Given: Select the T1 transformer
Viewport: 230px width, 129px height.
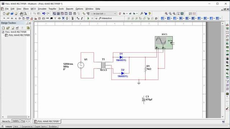Looking at the screenshot, I should tap(103, 65).
